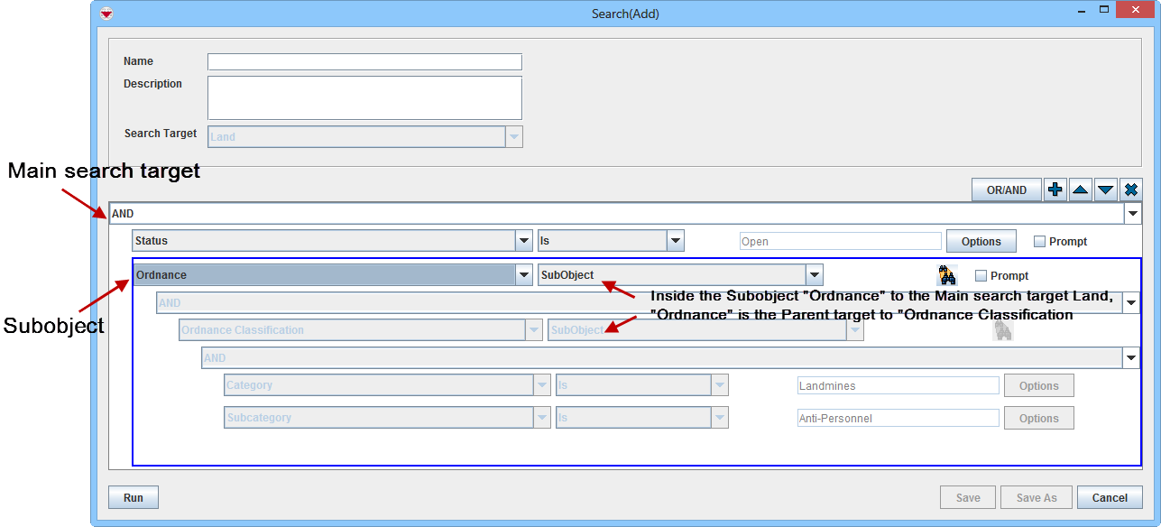1161x527 pixels.
Task: Open the 'Is' operator dropdown for Status
Action: (675, 241)
